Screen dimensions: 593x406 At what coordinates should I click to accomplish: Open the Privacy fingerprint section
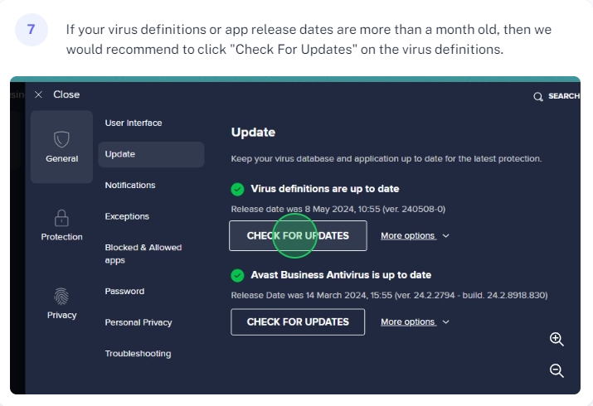(61, 303)
